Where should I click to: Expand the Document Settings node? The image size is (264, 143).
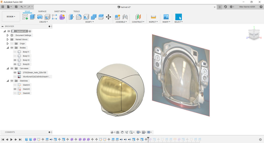coord(7,35)
